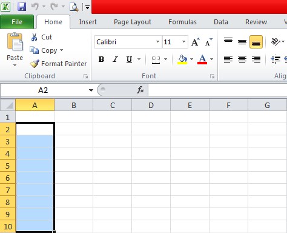Image resolution: width=287 pixels, height=233 pixels.
Task: Toggle Bold formatting
Action: [x=101, y=59]
